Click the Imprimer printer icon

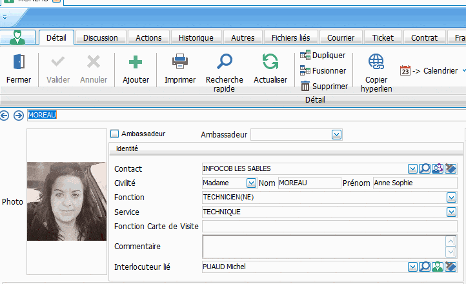pos(179,62)
